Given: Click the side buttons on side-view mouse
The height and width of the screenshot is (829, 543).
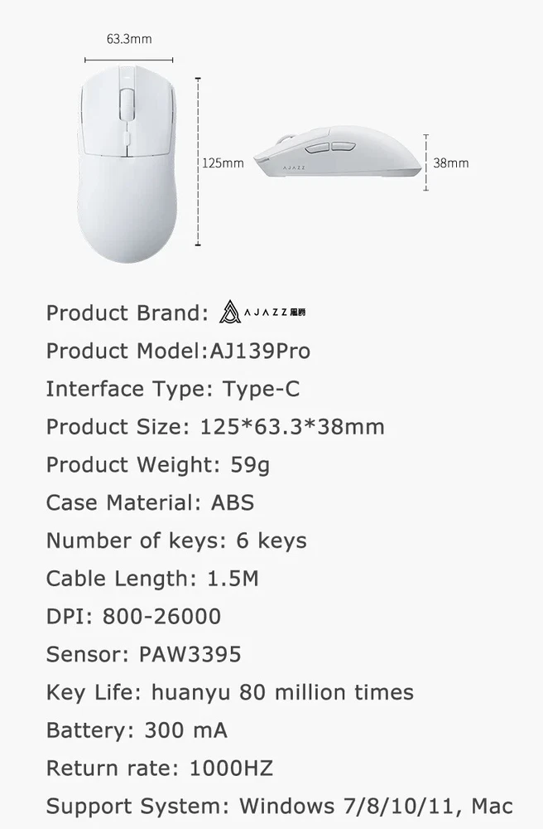Looking at the screenshot, I should pyautogui.click(x=329, y=148).
